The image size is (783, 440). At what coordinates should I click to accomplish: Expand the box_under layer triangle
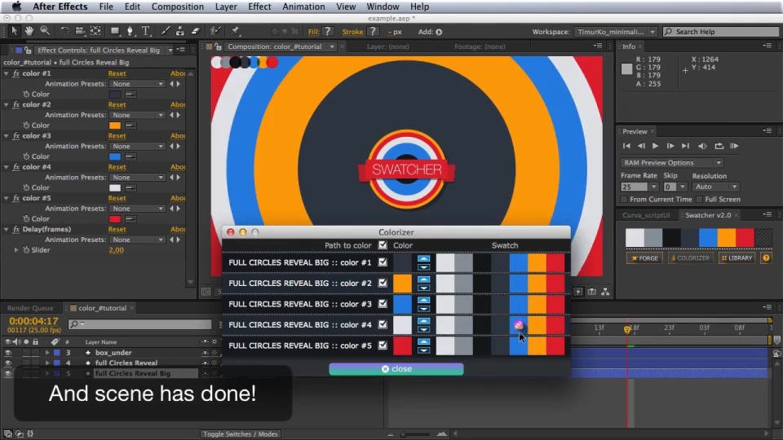click(47, 353)
